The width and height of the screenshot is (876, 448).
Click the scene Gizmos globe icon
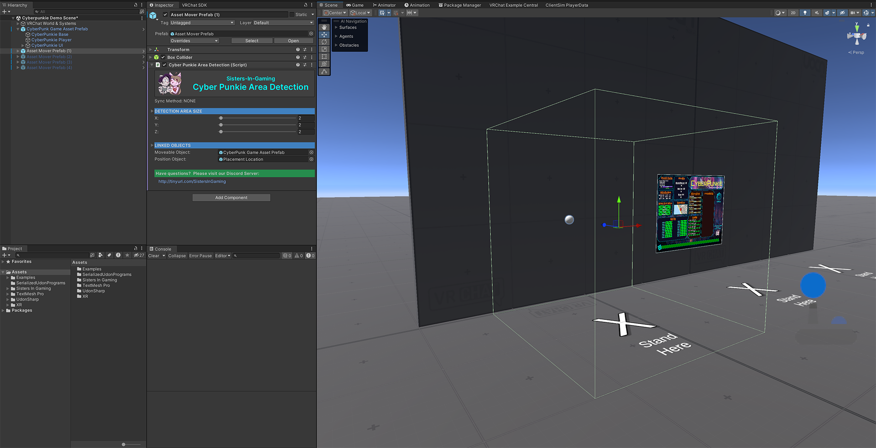(866, 13)
